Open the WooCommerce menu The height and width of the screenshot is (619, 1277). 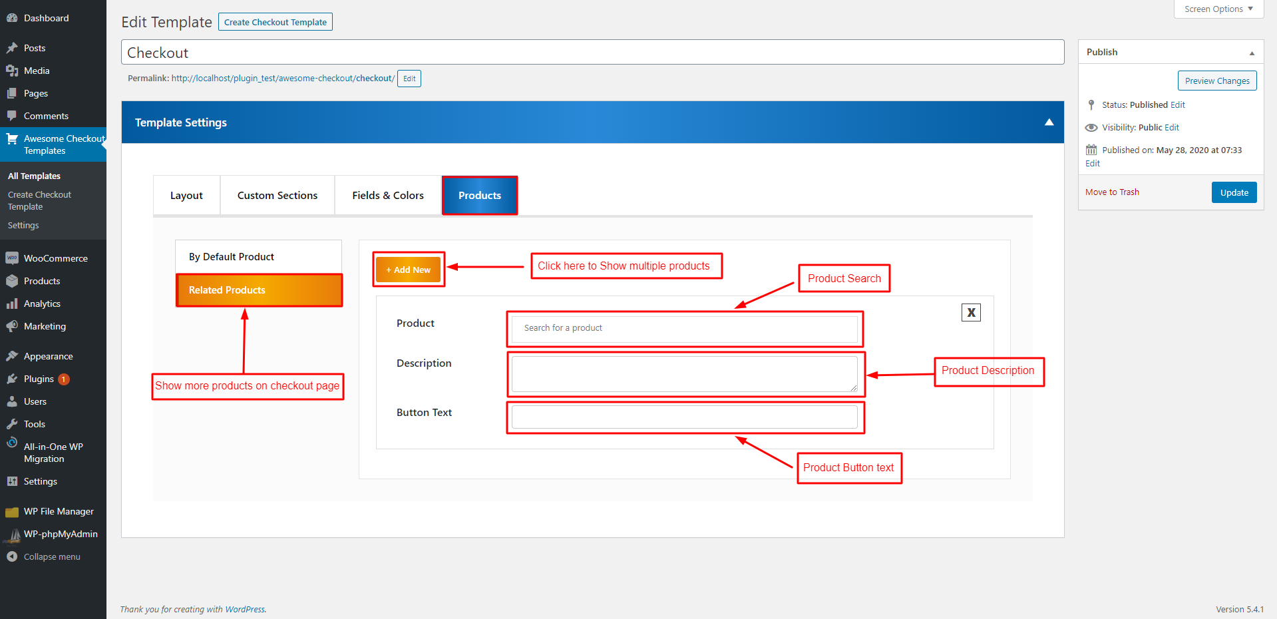[53, 258]
